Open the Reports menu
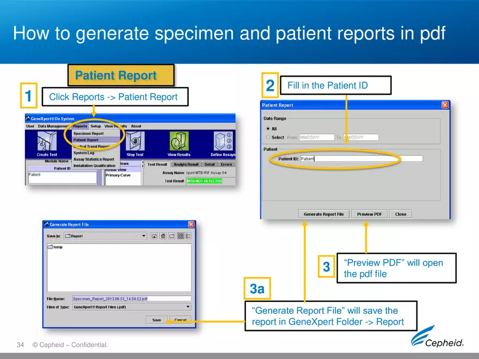This screenshot has height=359, width=479. point(81,126)
